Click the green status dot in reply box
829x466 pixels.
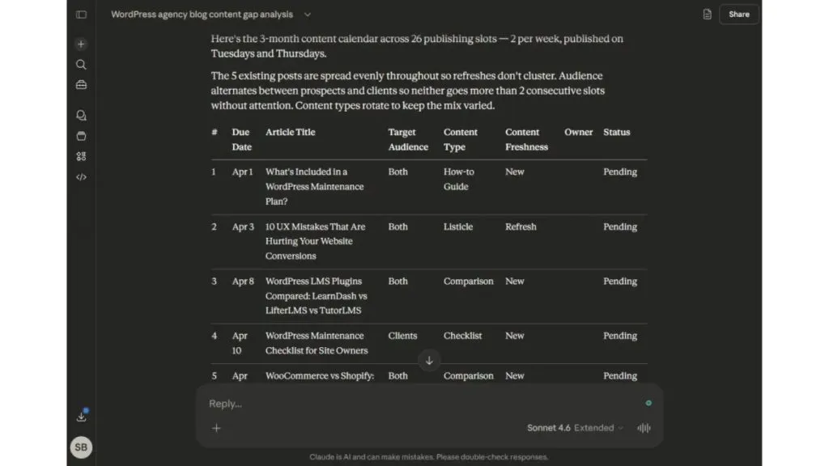pyautogui.click(x=648, y=403)
